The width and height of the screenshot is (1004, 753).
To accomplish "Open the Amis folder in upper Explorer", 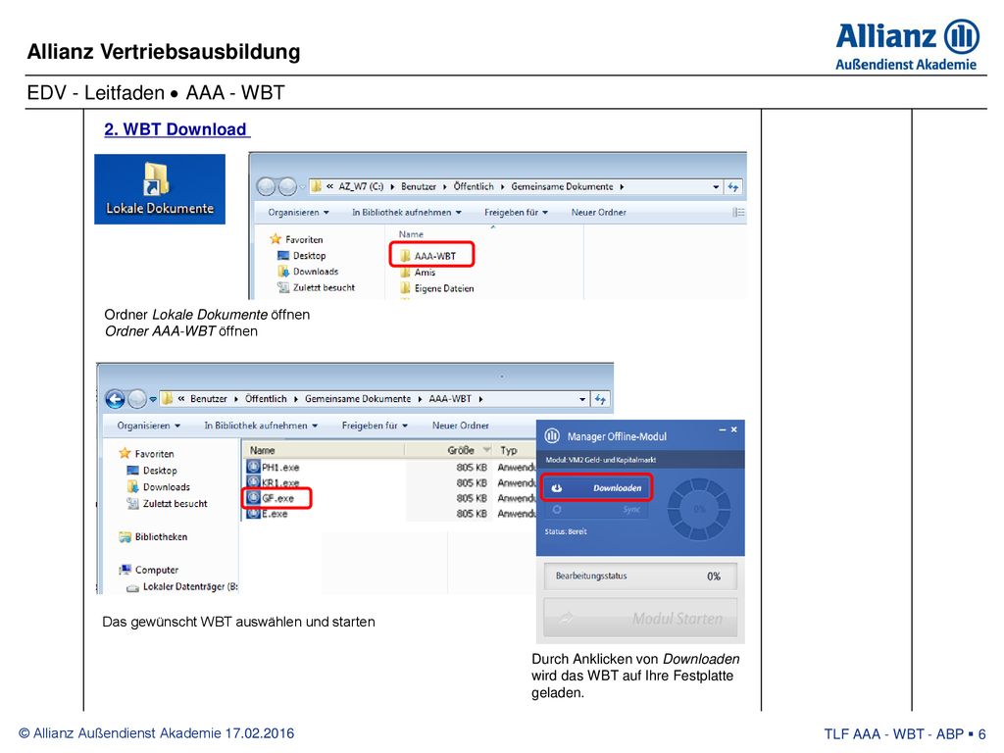I will coord(419,273).
